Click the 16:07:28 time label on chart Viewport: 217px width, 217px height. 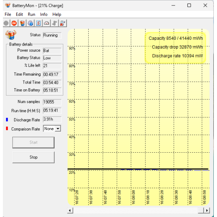pos(77,197)
